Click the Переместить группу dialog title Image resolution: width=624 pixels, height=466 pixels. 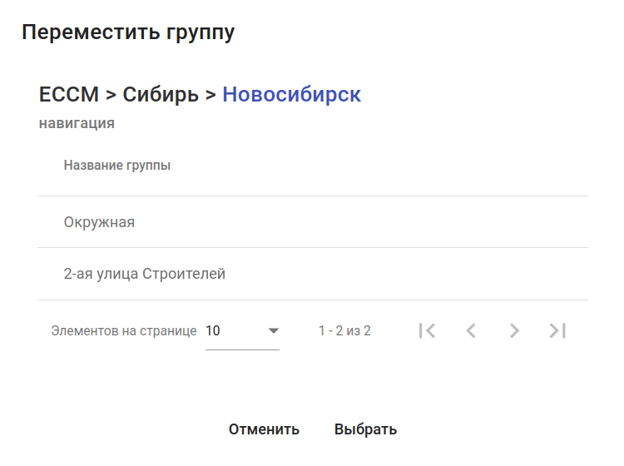point(128,32)
